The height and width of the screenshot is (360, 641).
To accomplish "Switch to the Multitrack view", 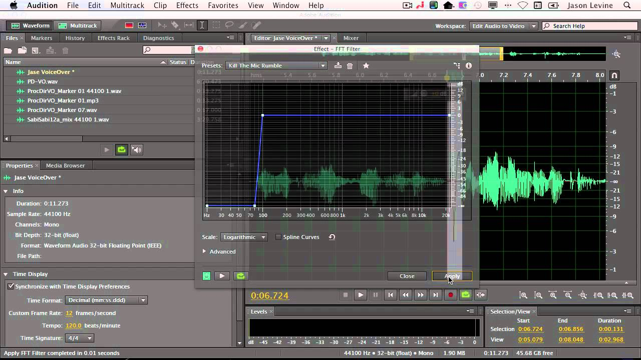I will (77, 25).
